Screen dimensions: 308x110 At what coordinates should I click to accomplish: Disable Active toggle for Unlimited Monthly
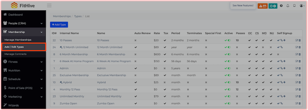pos(229,96)
